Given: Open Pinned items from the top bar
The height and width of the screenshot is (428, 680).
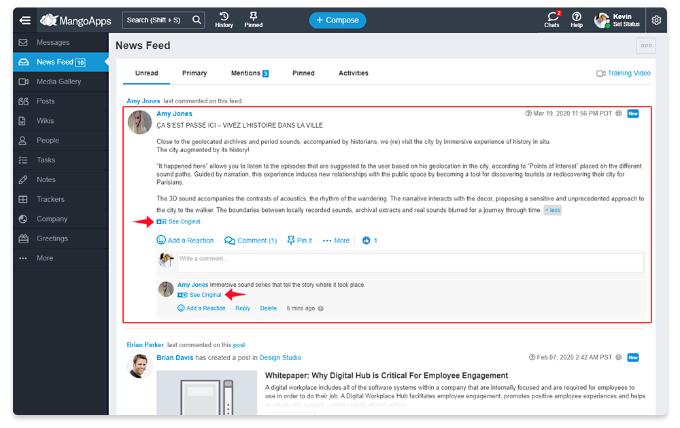Looking at the screenshot, I should [x=253, y=20].
